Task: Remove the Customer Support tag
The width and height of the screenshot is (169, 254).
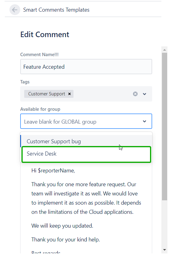Action: [x=69, y=94]
